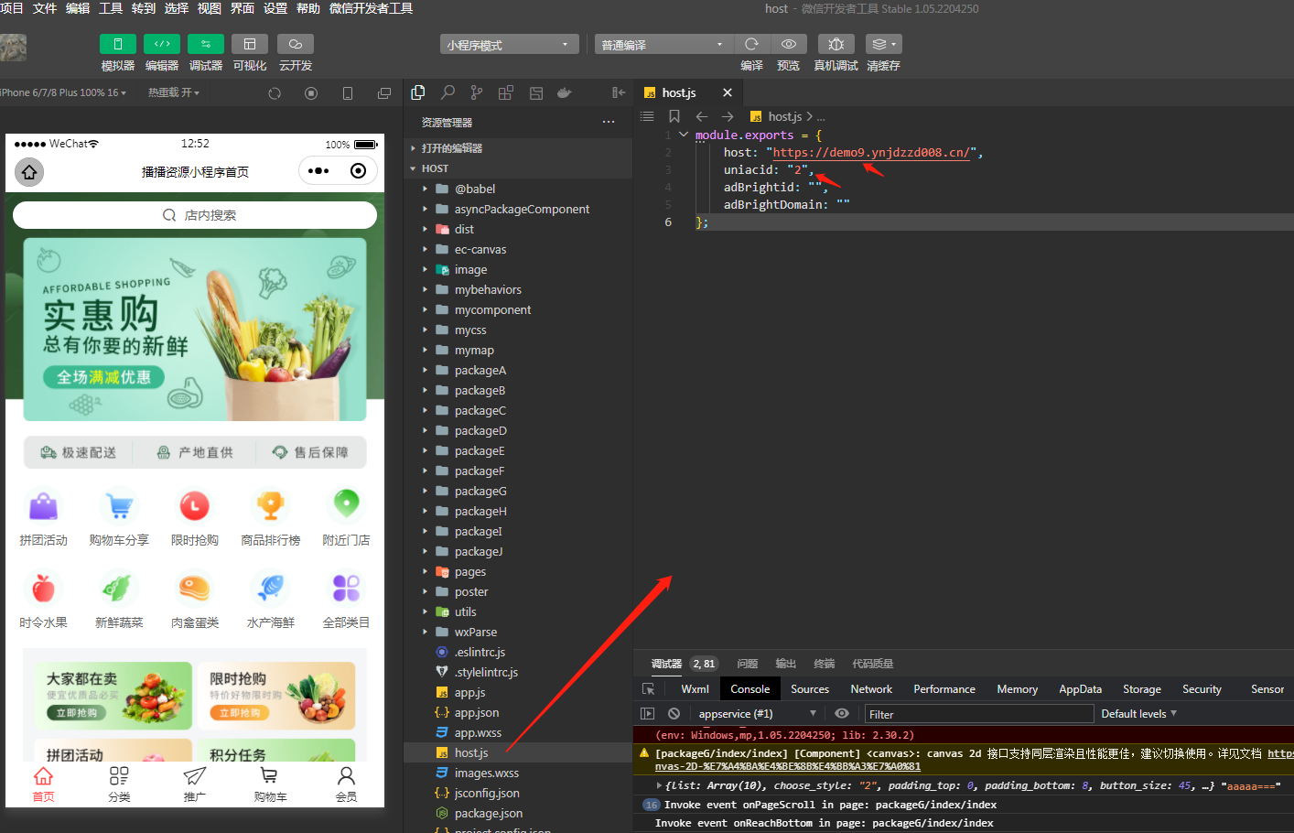
Task: Click the preview eye icon
Action: pyautogui.click(x=788, y=44)
